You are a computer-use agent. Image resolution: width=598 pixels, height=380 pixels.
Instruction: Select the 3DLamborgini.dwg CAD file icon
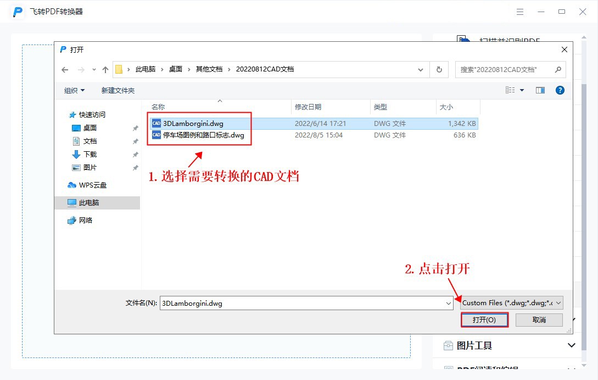pyautogui.click(x=156, y=123)
